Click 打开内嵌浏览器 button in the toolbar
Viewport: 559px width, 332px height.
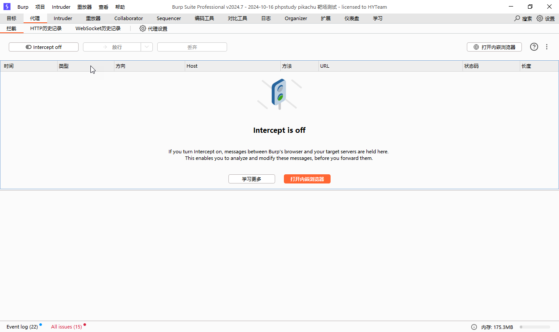pos(494,47)
